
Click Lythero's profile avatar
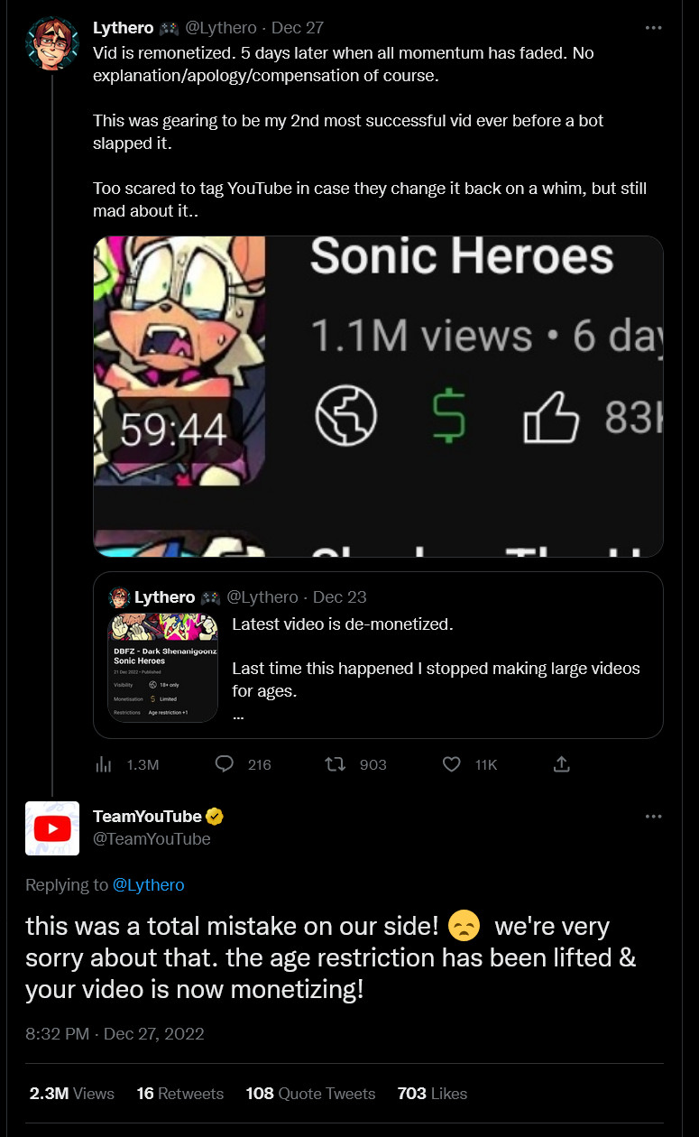(51, 42)
